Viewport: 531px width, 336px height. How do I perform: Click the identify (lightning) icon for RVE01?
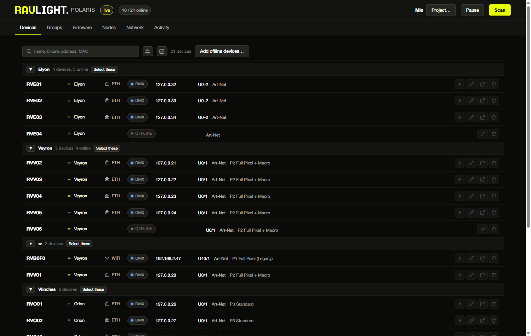(x=460, y=84)
